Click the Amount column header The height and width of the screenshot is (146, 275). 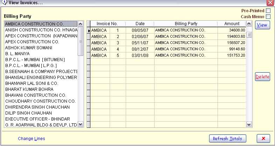[232, 24]
